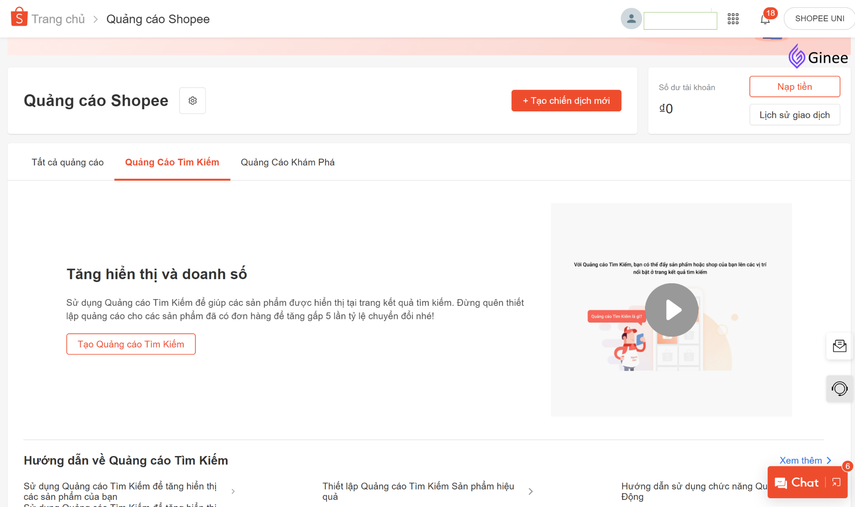The image size is (855, 507).
Task: Open the headset support side icon
Action: pyautogui.click(x=839, y=388)
